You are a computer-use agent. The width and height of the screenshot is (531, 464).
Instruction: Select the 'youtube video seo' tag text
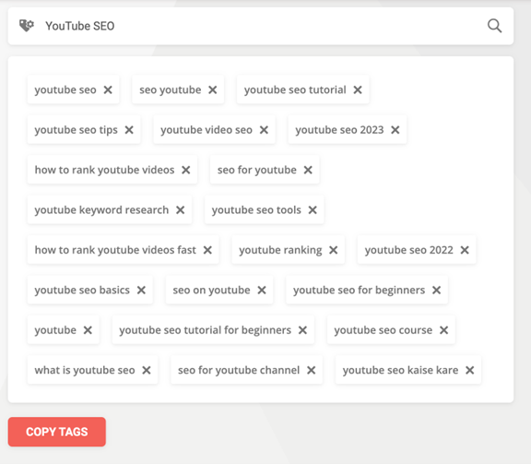pos(206,130)
